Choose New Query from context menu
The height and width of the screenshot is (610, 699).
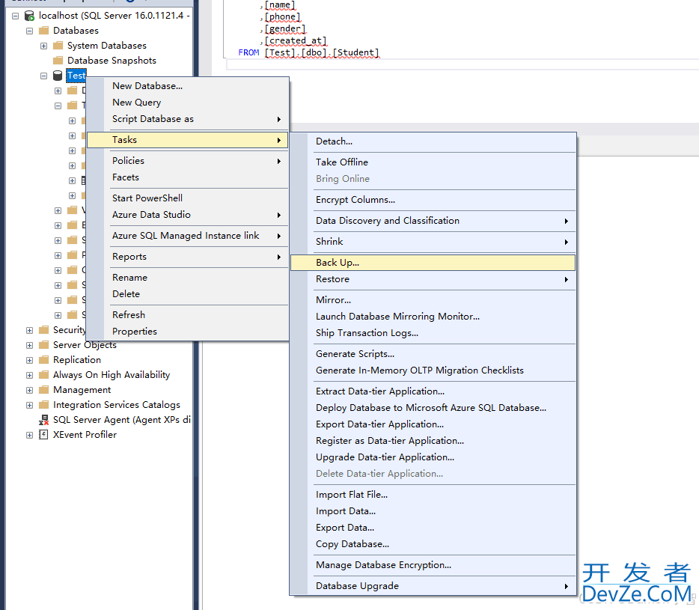[187, 102]
